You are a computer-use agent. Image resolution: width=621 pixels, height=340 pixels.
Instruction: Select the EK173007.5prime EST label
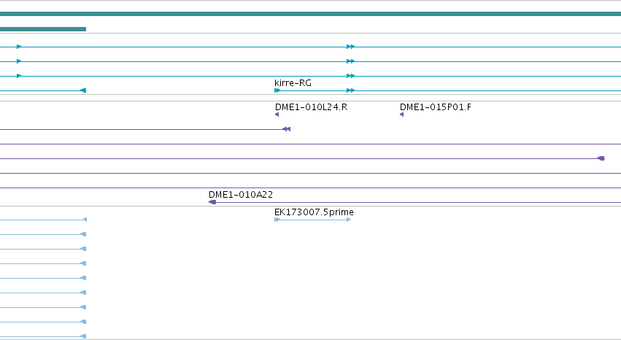pos(314,212)
